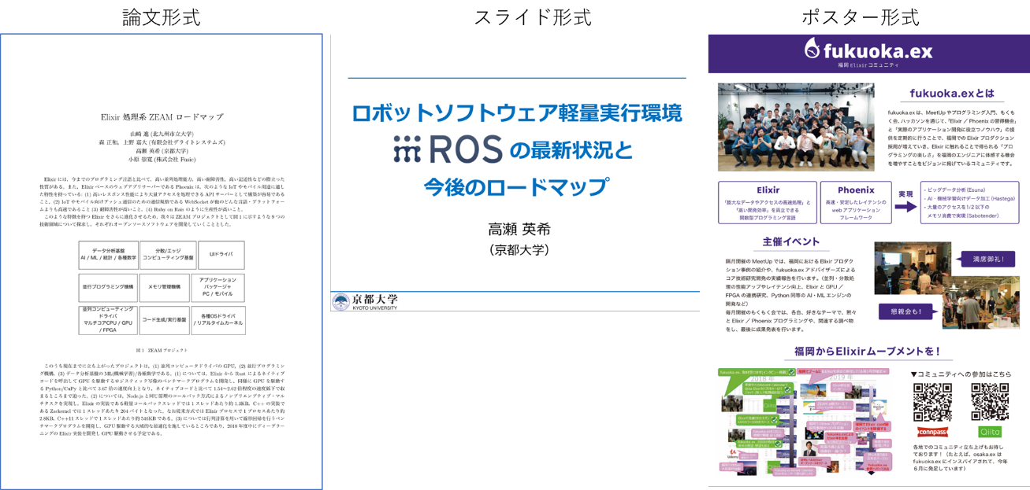Click the mROS dotted logo mark
Image resolution: width=1030 pixels, height=490 pixels.
(408, 148)
